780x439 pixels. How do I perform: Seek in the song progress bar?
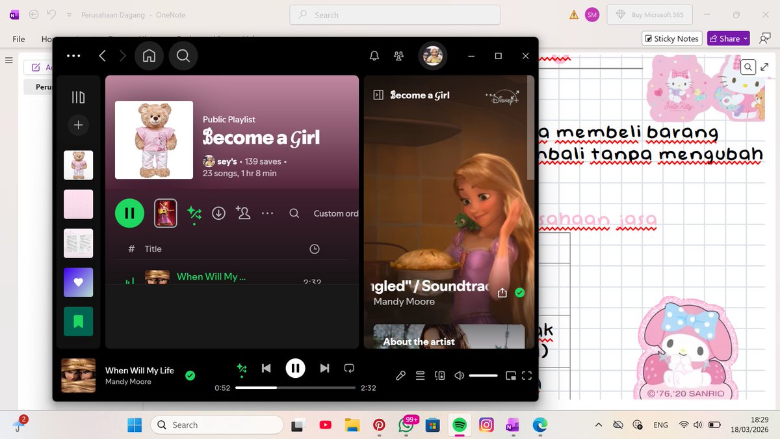tap(296, 388)
